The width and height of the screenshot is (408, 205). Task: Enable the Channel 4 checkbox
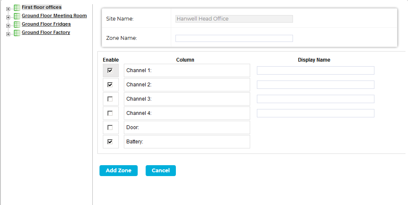[110, 113]
